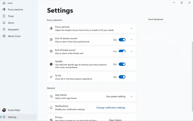Expand the Focus periods section
This screenshot has height=121, width=193.
(x=131, y=28)
